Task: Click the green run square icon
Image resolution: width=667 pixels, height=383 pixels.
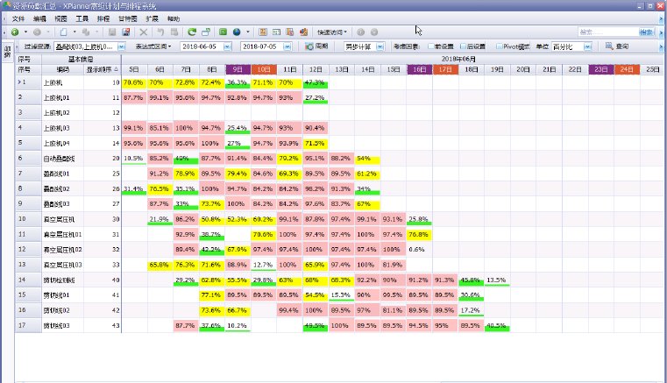Action: (x=223, y=32)
